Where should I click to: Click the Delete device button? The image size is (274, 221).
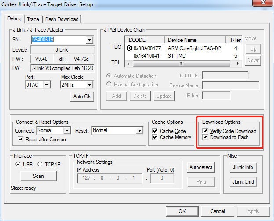click(x=140, y=96)
